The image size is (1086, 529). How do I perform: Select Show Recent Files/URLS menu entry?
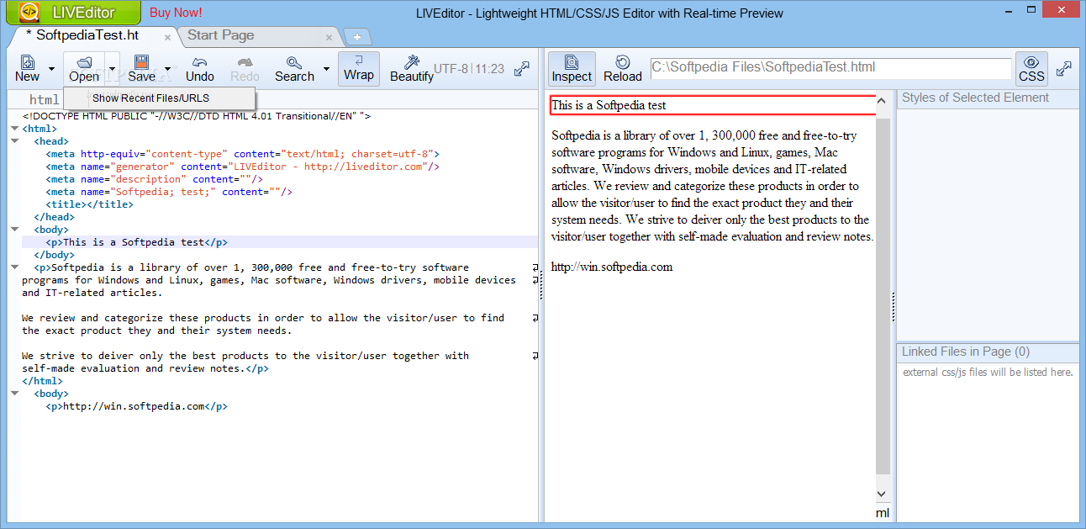(159, 98)
